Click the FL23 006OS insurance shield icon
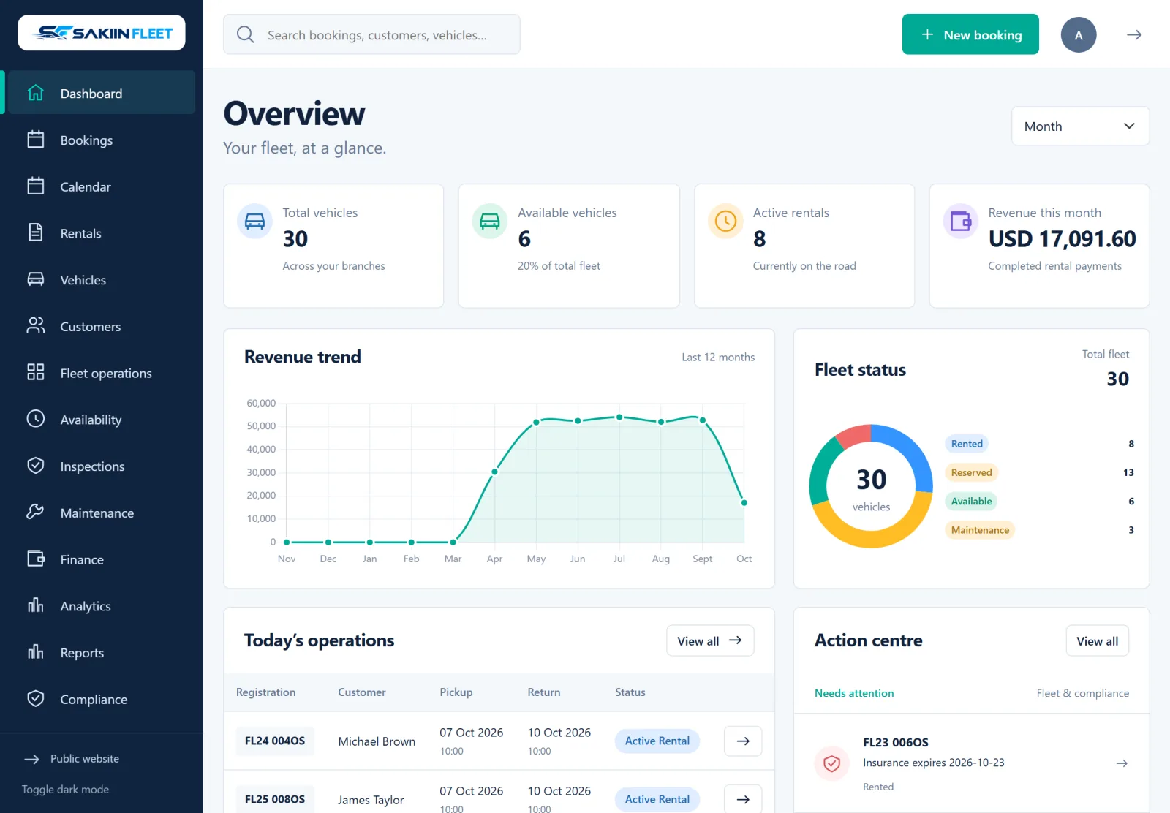This screenshot has width=1170, height=813. click(831, 764)
